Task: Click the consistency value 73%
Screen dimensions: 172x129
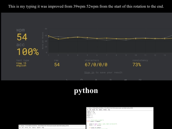Action: coord(137,65)
